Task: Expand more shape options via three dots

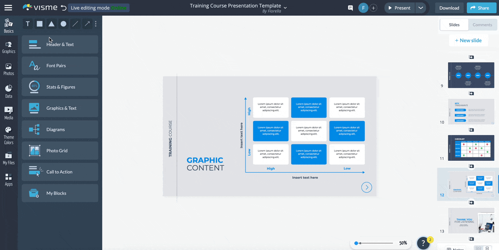Action: point(96,24)
